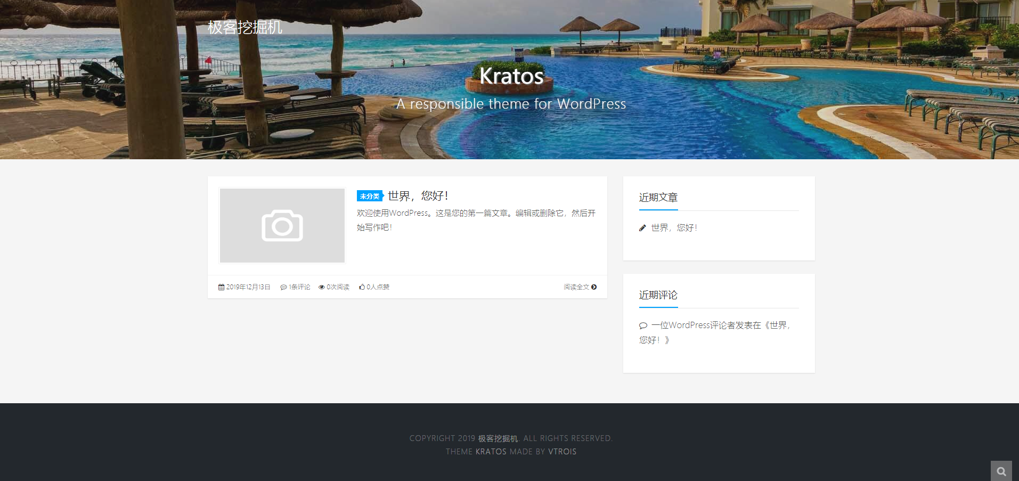Click the 近期评论 widget heading
The height and width of the screenshot is (481, 1019).
tap(658, 295)
